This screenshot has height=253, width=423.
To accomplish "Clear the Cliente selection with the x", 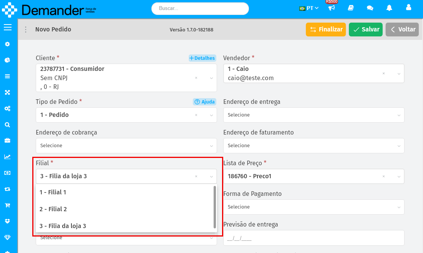I will click(196, 78).
